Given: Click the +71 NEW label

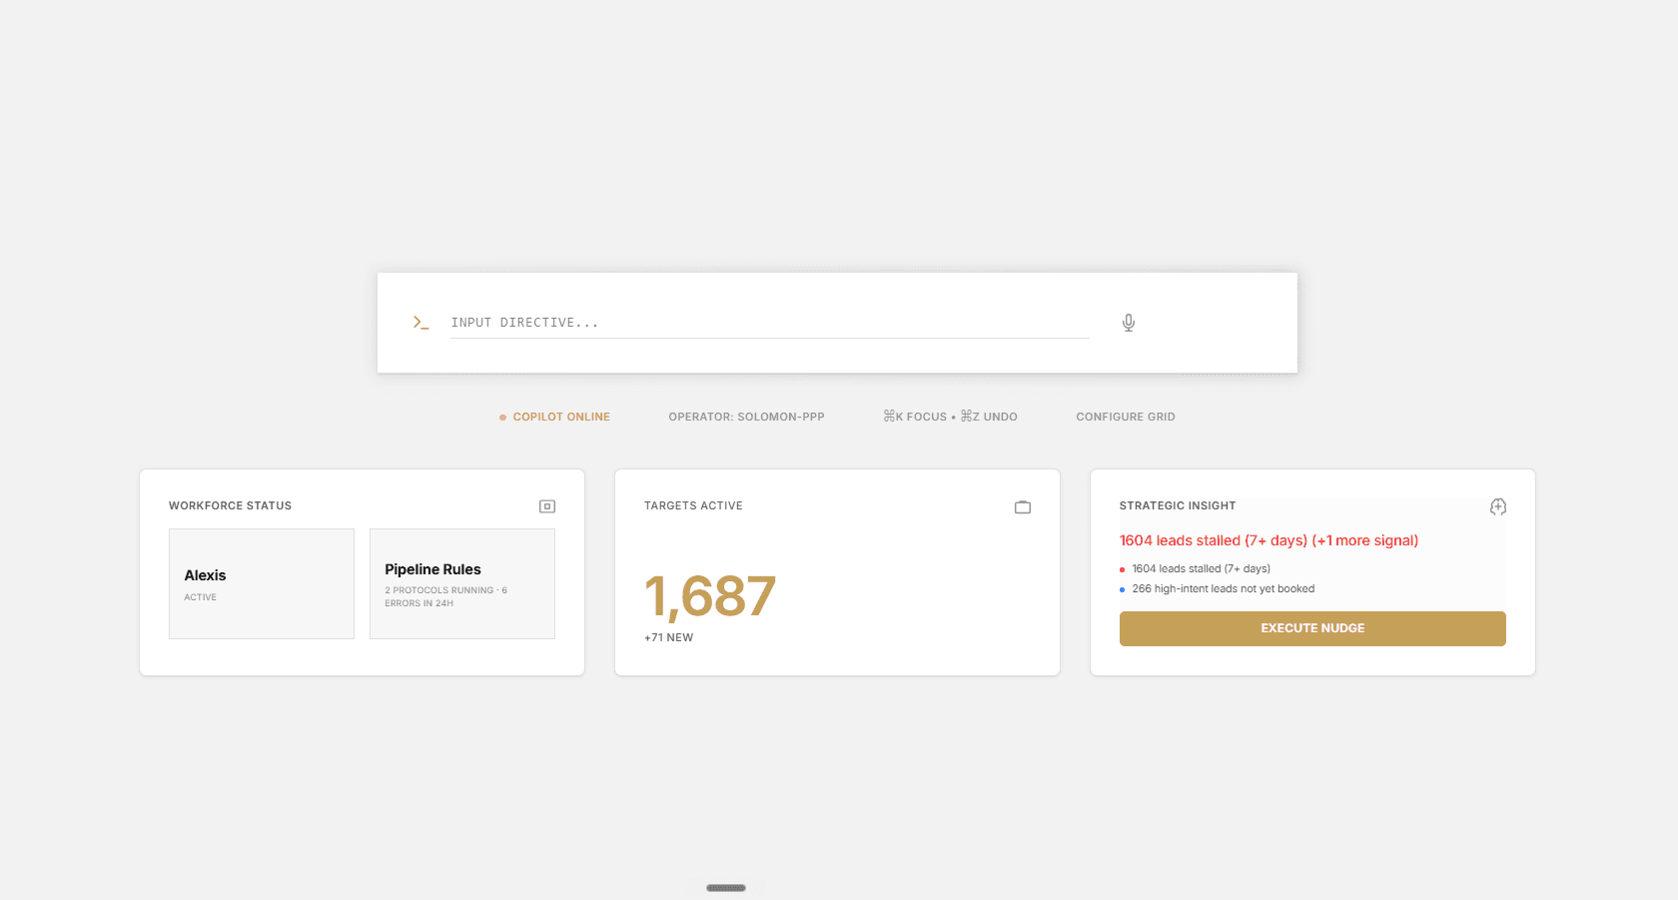Looking at the screenshot, I should pyautogui.click(x=668, y=637).
